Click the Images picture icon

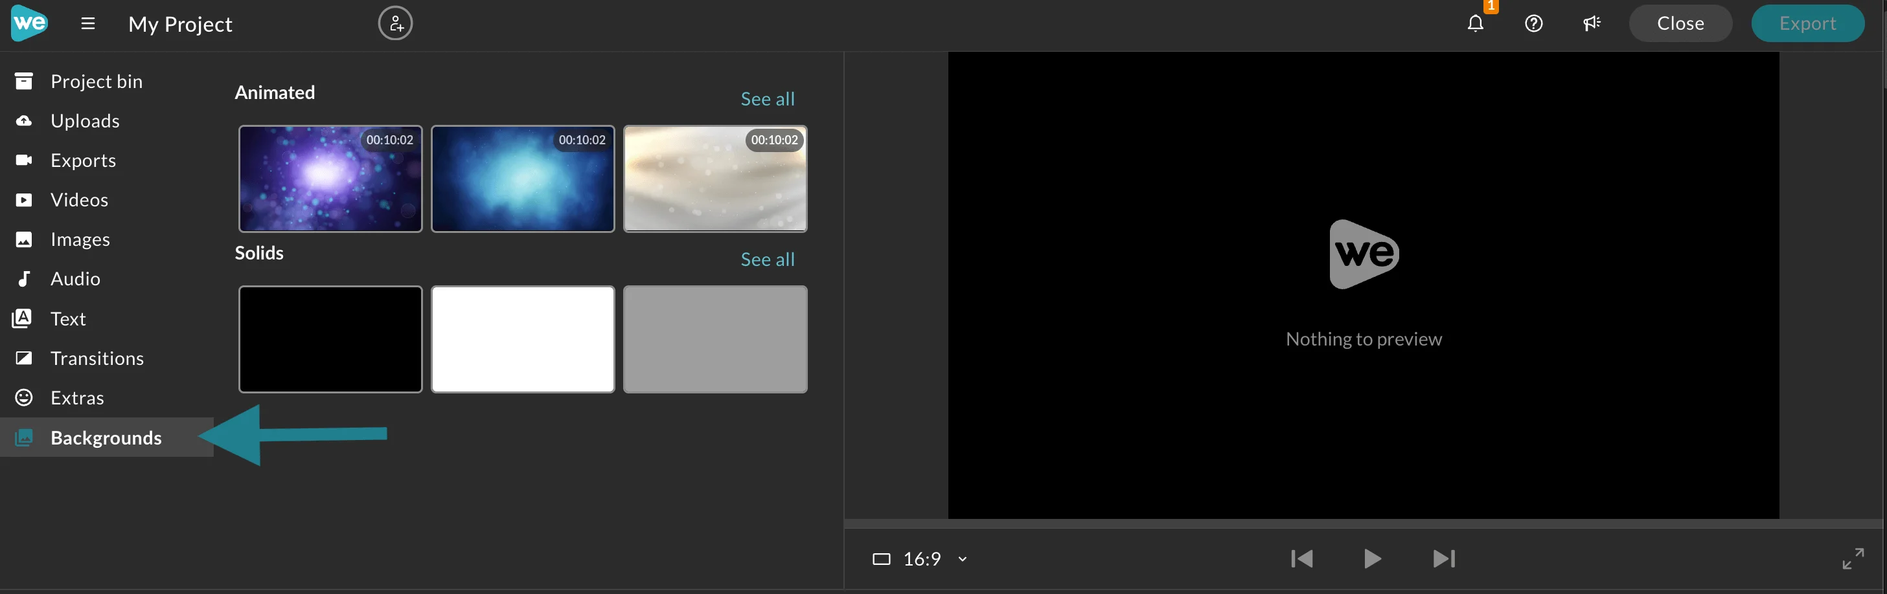click(24, 239)
